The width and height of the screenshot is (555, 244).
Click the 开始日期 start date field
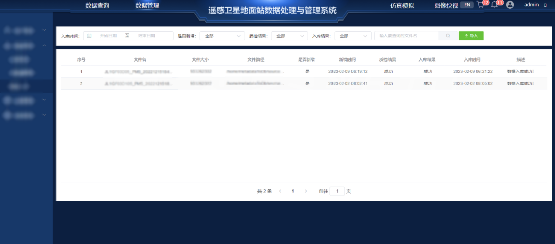coord(108,36)
